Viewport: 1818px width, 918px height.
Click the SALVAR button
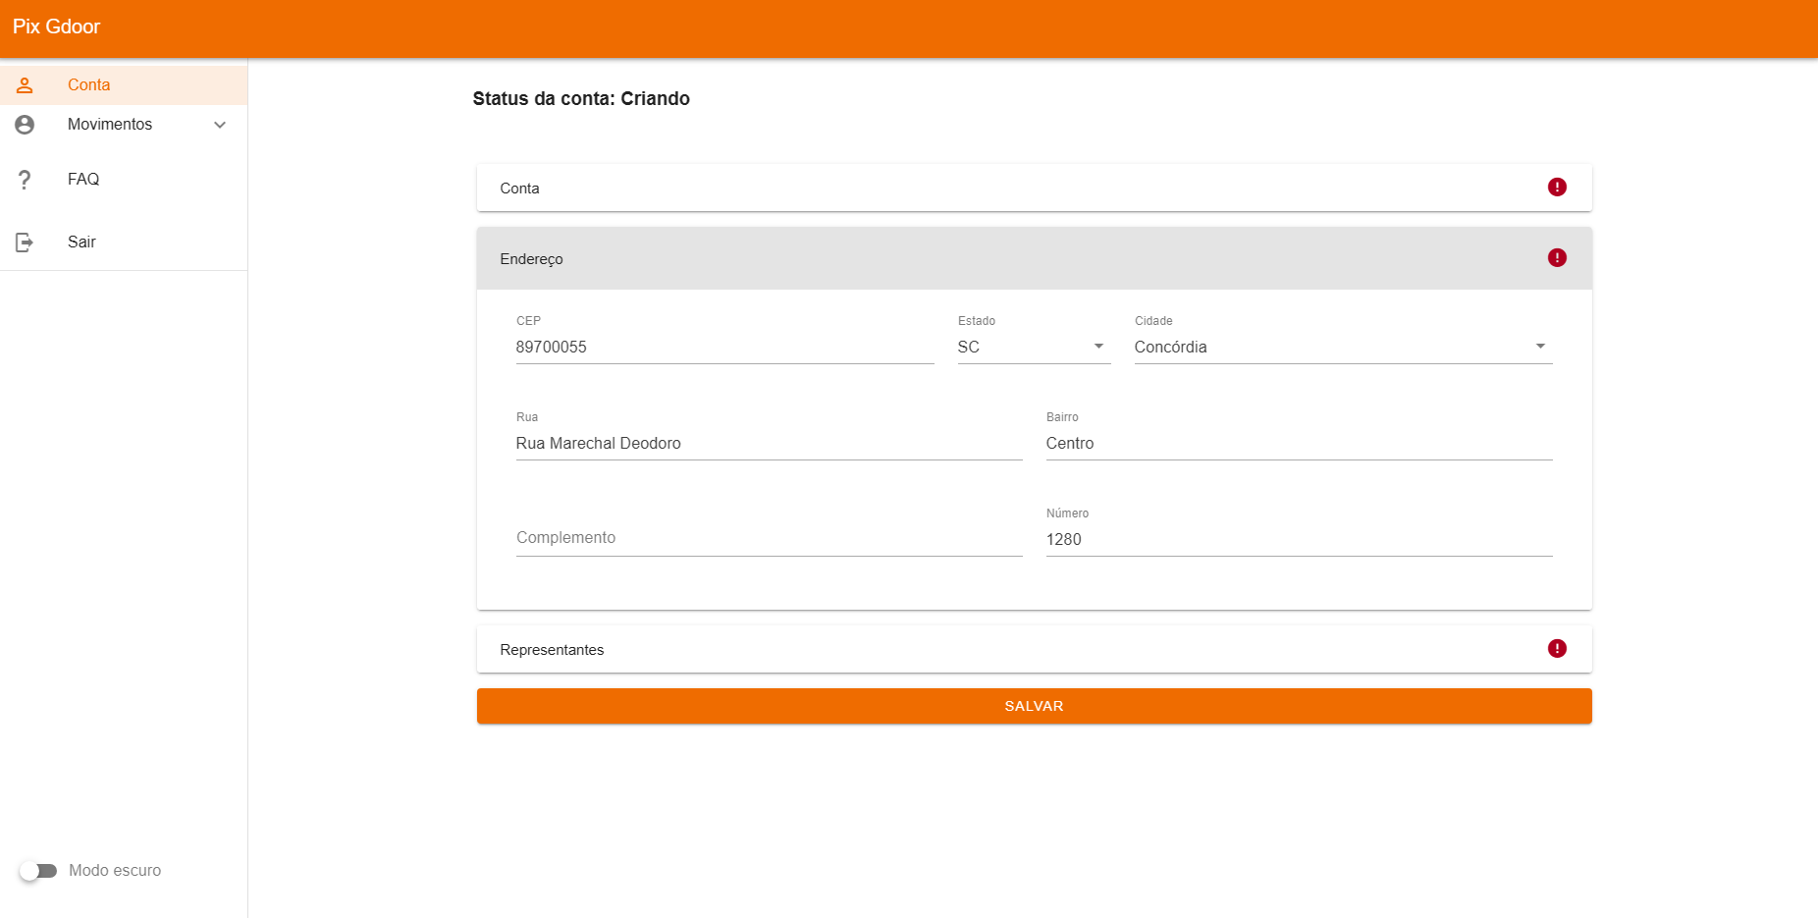[1034, 706]
